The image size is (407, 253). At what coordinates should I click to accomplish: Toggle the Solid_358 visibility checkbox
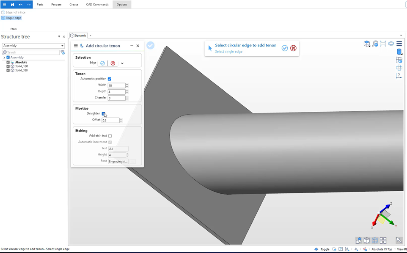(x=8, y=70)
